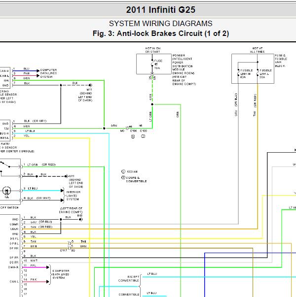Click the "WHT" wire label at pin 10
The width and height of the screenshot is (296, 297).
click(34, 261)
